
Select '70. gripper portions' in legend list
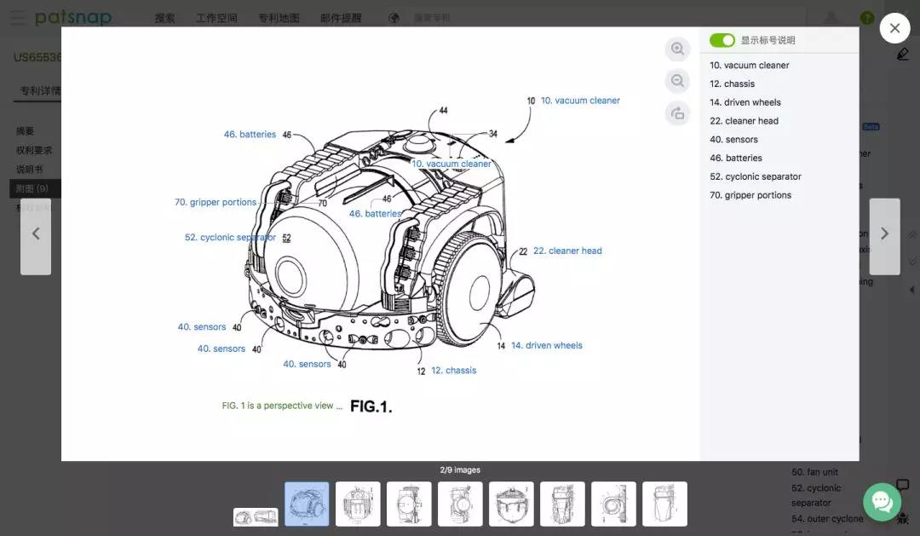750,195
